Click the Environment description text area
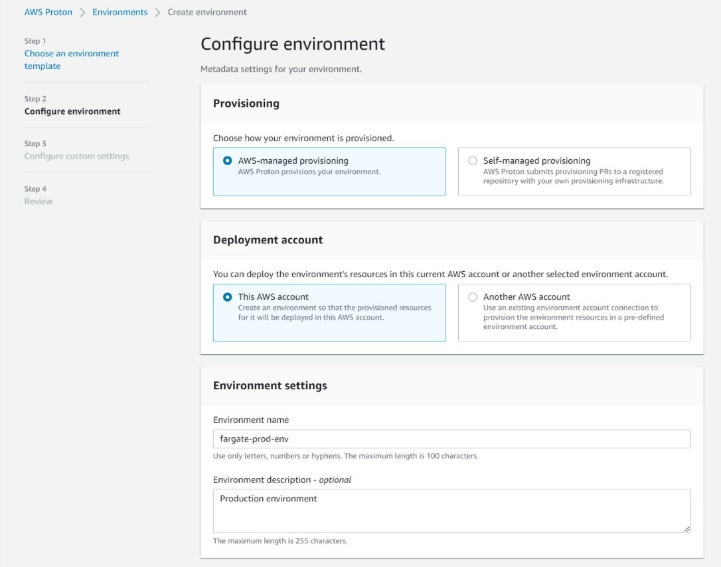This screenshot has width=721, height=567. pyautogui.click(x=451, y=511)
